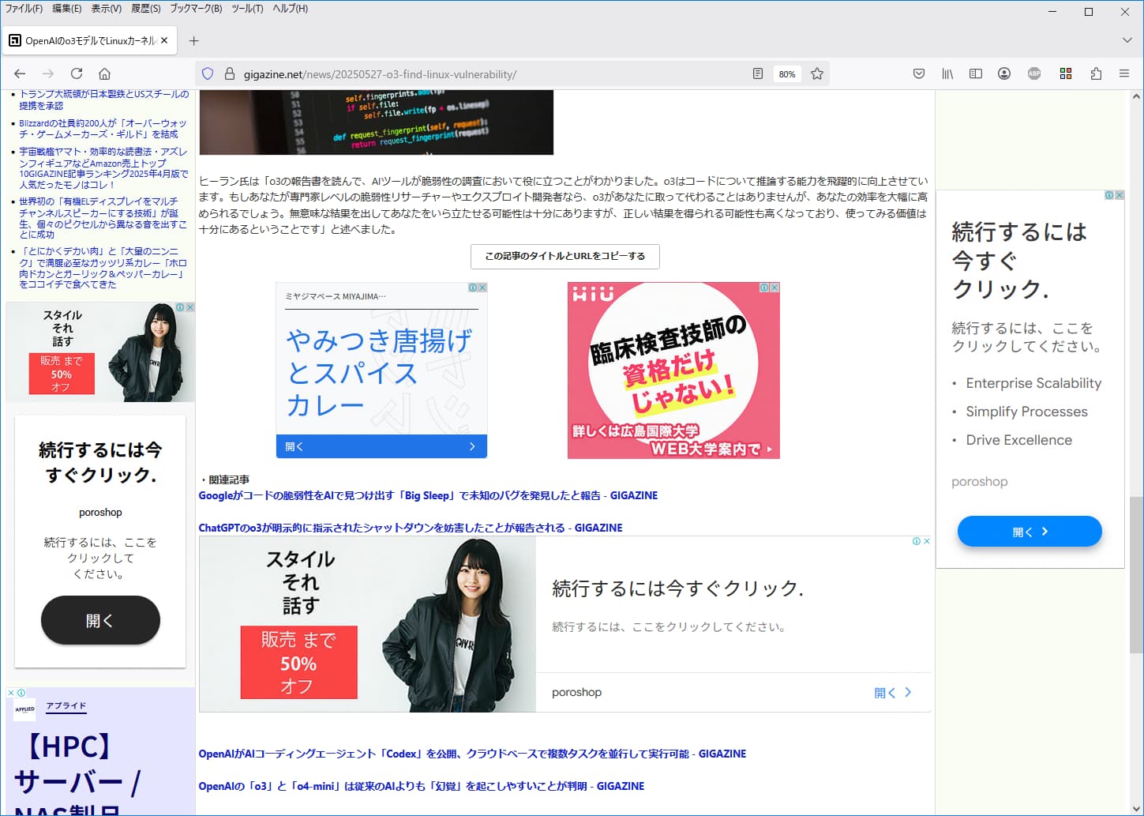View site security padlock info

pos(230,73)
